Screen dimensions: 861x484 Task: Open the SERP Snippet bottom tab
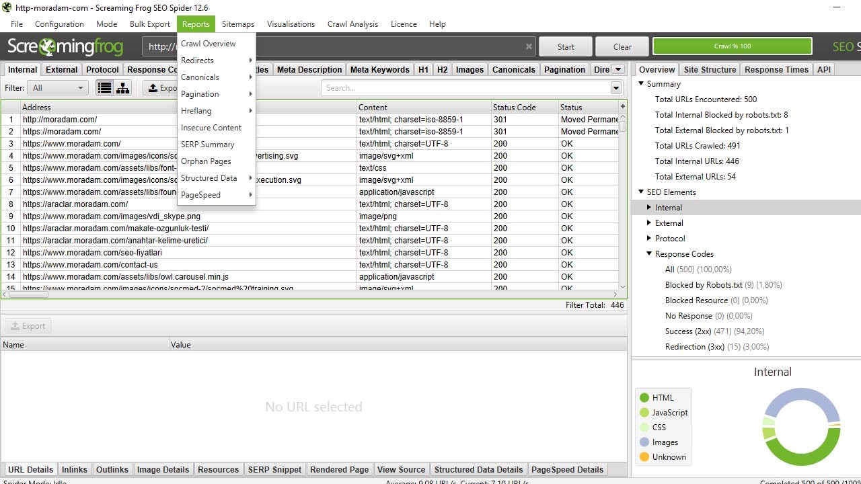(x=274, y=469)
